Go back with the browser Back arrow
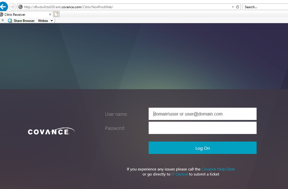This screenshot has width=288, height=189. pos(3,7)
